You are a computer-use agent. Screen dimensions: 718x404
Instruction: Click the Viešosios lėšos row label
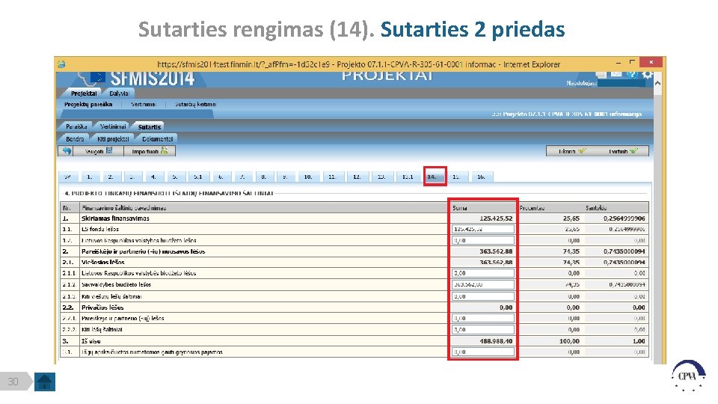pyautogui.click(x=103, y=263)
